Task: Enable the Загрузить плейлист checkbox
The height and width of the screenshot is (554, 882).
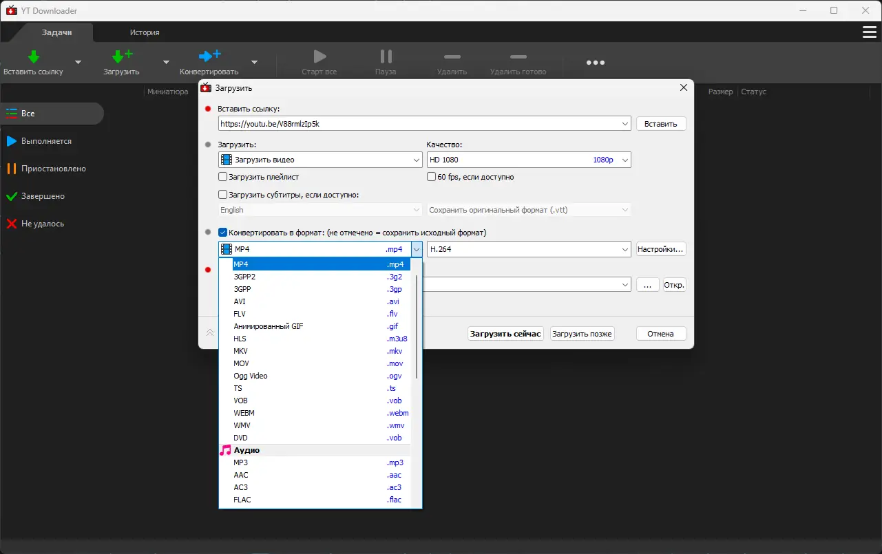Action: 222,177
